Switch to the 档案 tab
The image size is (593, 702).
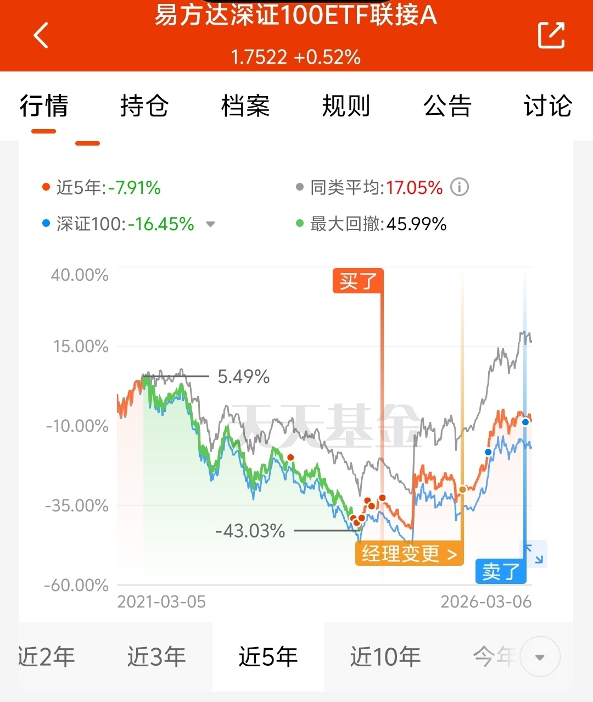[245, 105]
